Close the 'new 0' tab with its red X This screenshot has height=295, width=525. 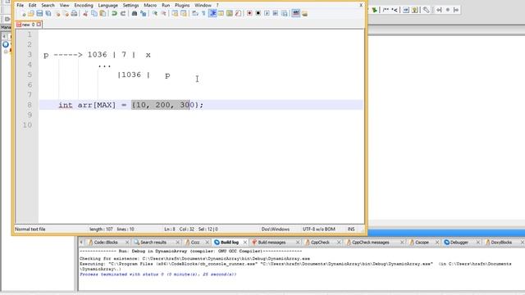(39, 25)
